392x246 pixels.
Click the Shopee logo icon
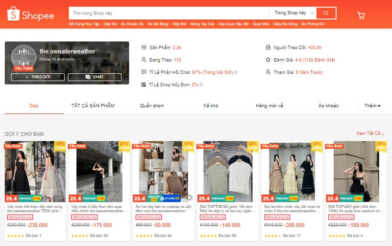coord(14,15)
